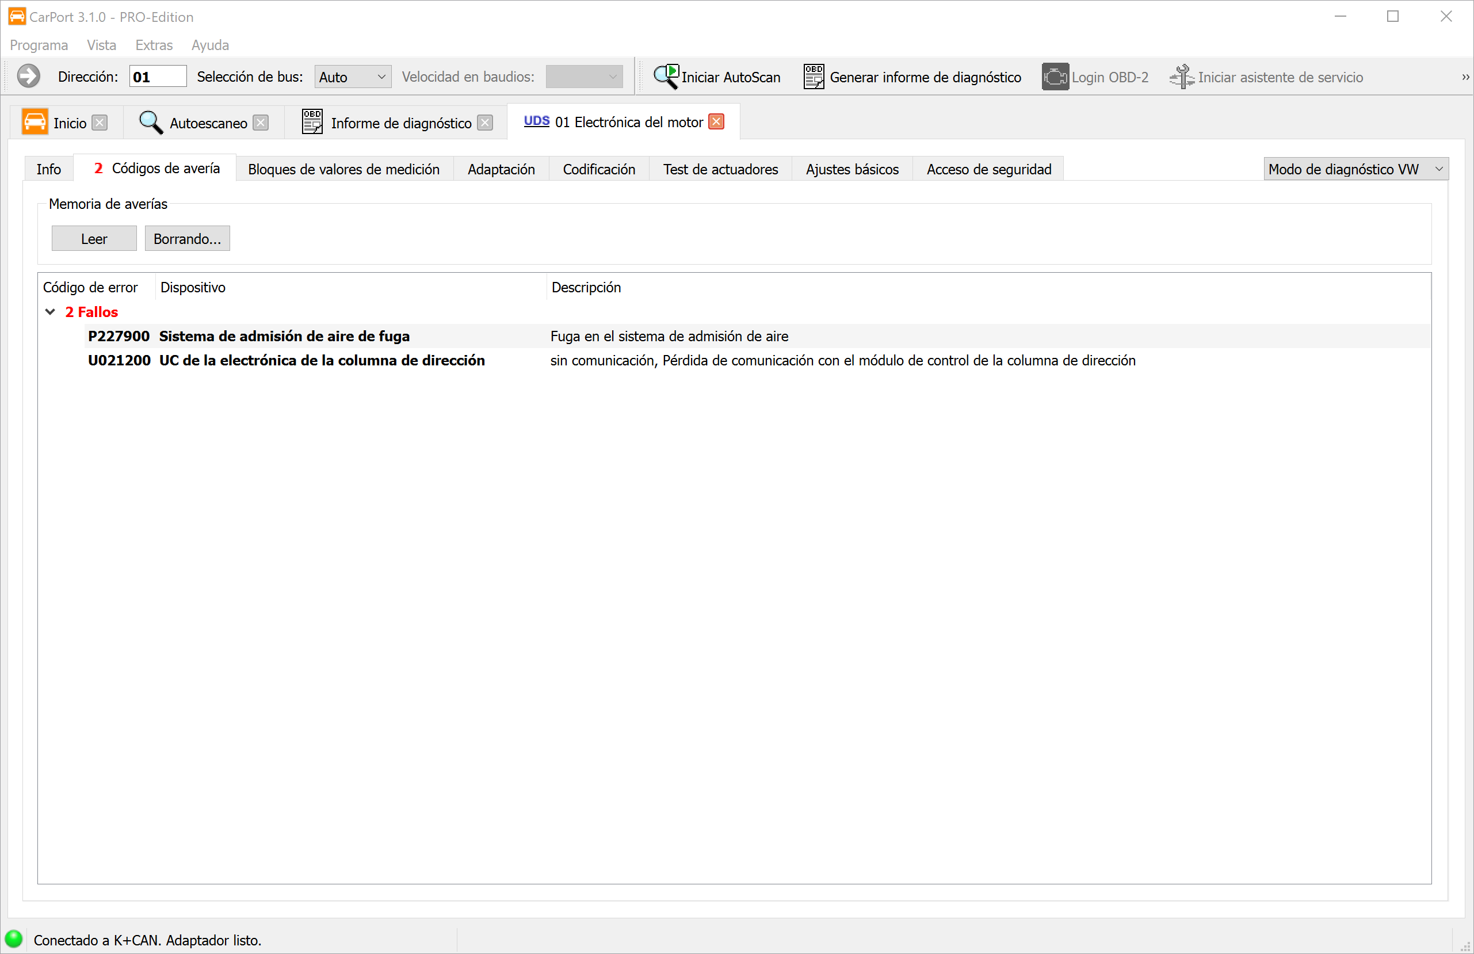Click the go arrow beside Dirección
The image size is (1474, 954).
pos(29,77)
